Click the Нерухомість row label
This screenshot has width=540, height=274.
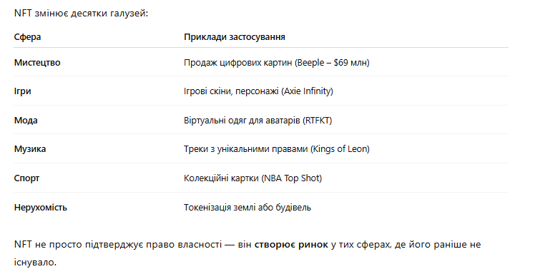click(x=40, y=208)
